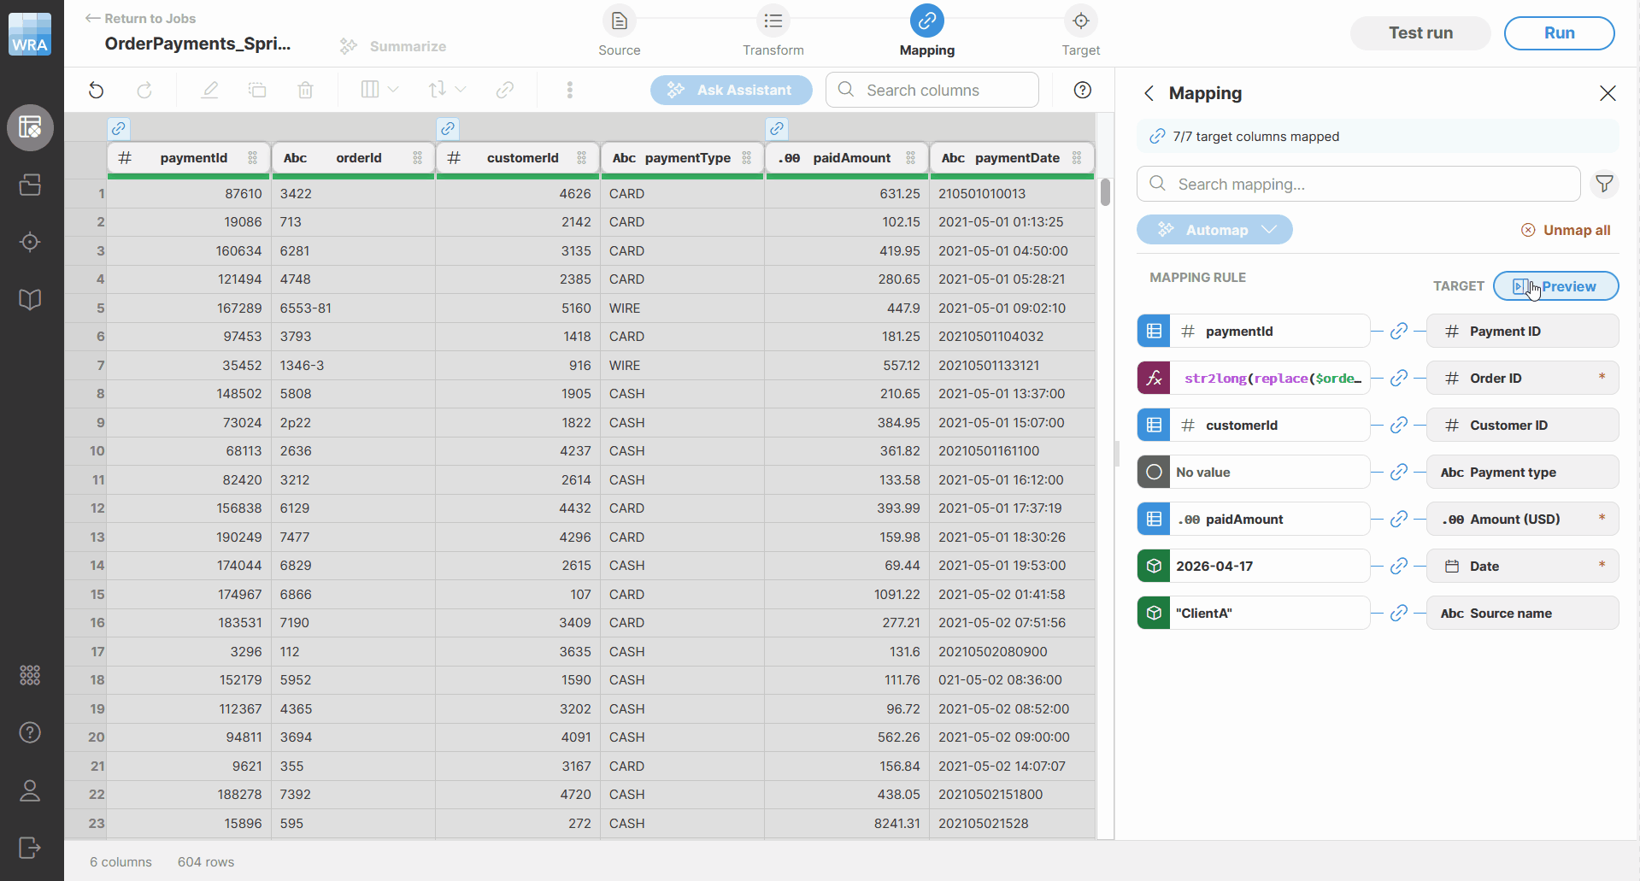Toggle the link icon above the paymentId column
The image size is (1640, 881).
point(119,128)
